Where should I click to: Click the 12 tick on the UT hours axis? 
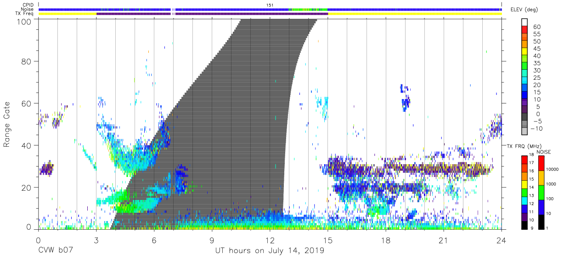tap(270, 240)
